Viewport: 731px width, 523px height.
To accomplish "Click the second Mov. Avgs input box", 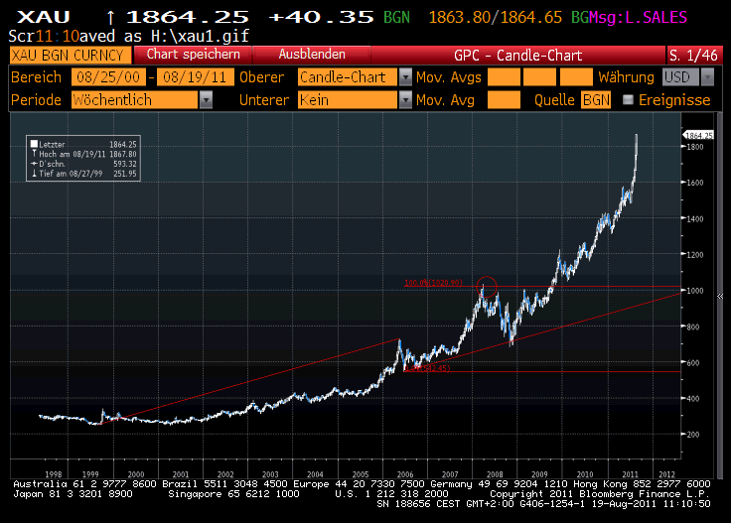I will click(x=539, y=76).
